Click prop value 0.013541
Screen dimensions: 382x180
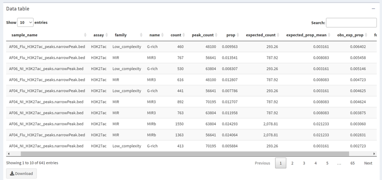(x=230, y=57)
